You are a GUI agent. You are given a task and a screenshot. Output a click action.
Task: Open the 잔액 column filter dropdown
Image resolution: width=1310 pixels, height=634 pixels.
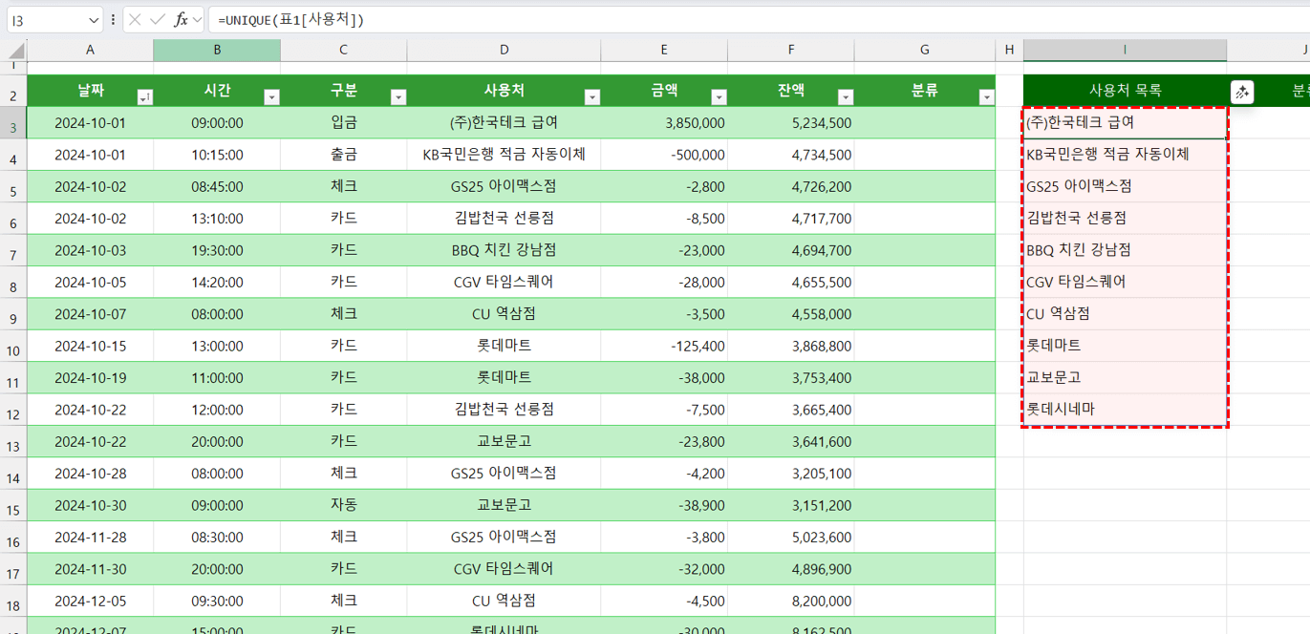pos(845,96)
